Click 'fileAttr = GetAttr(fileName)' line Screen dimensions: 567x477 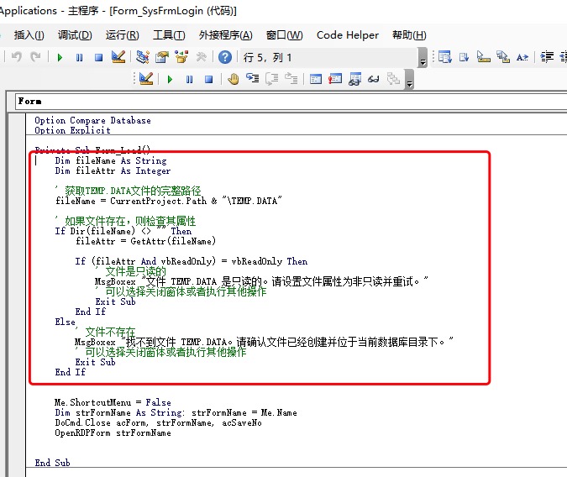[x=145, y=241]
